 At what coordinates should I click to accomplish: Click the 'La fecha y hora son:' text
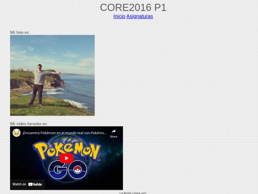pos(133,193)
